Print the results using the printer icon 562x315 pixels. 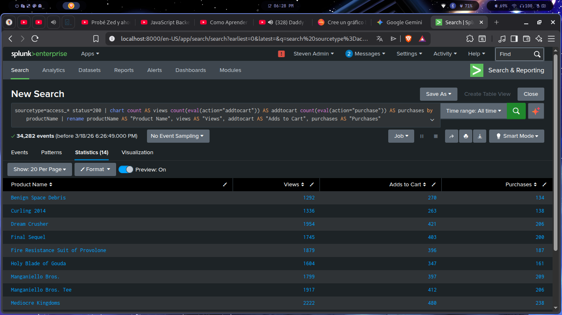(466, 136)
